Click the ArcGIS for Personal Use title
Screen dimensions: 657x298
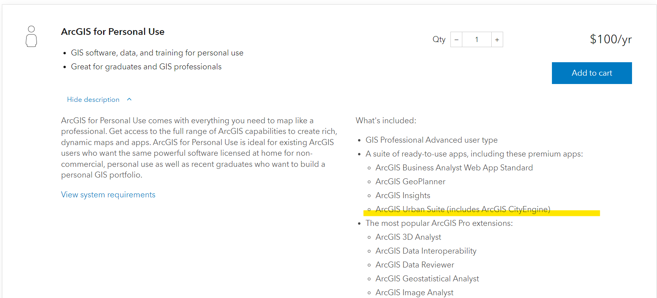click(113, 32)
